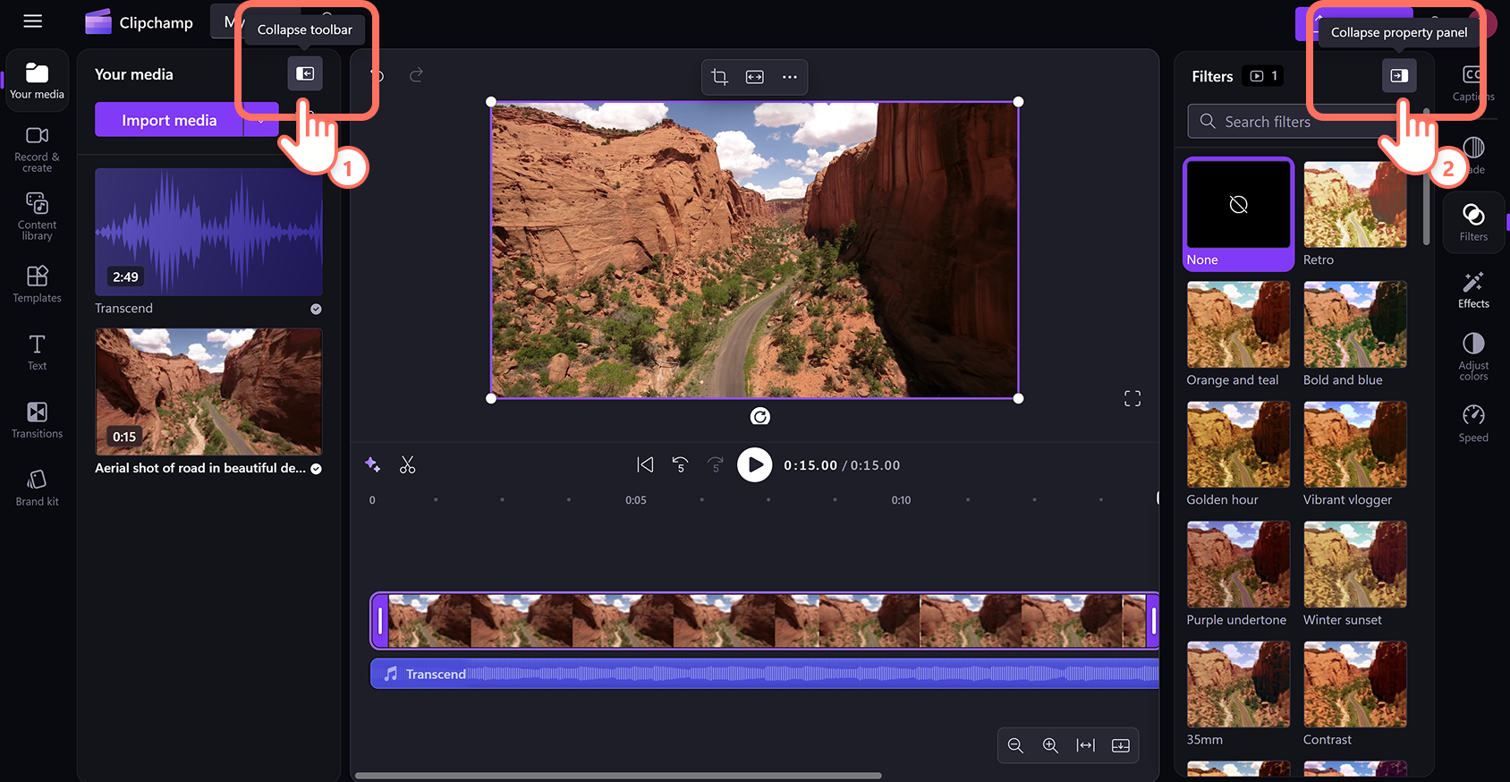Fit the timeline to screen

1086,745
